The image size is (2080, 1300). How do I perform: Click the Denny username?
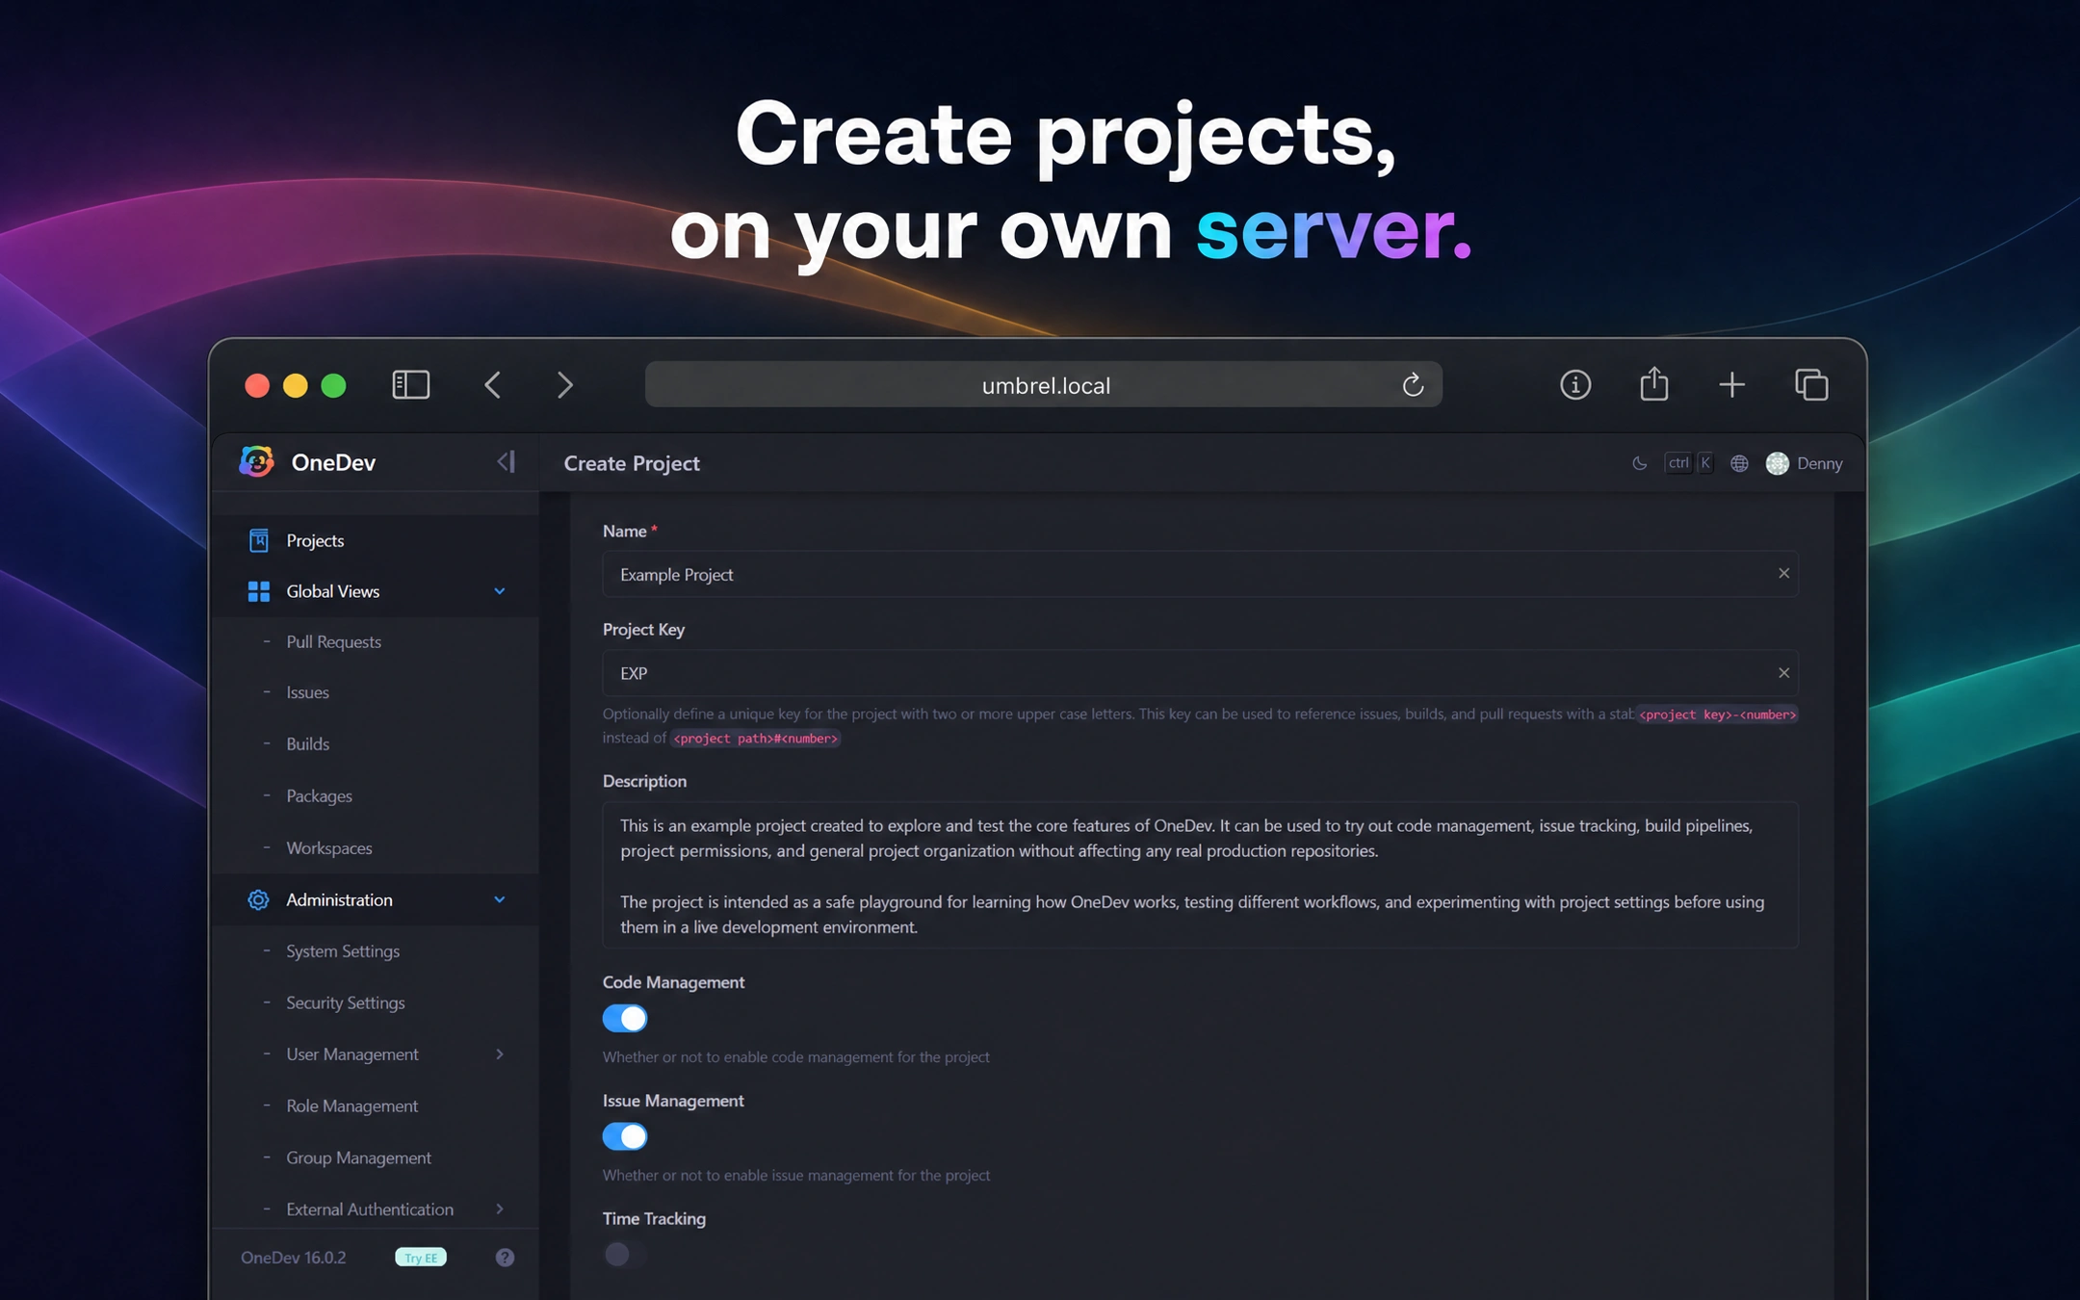(x=1819, y=463)
